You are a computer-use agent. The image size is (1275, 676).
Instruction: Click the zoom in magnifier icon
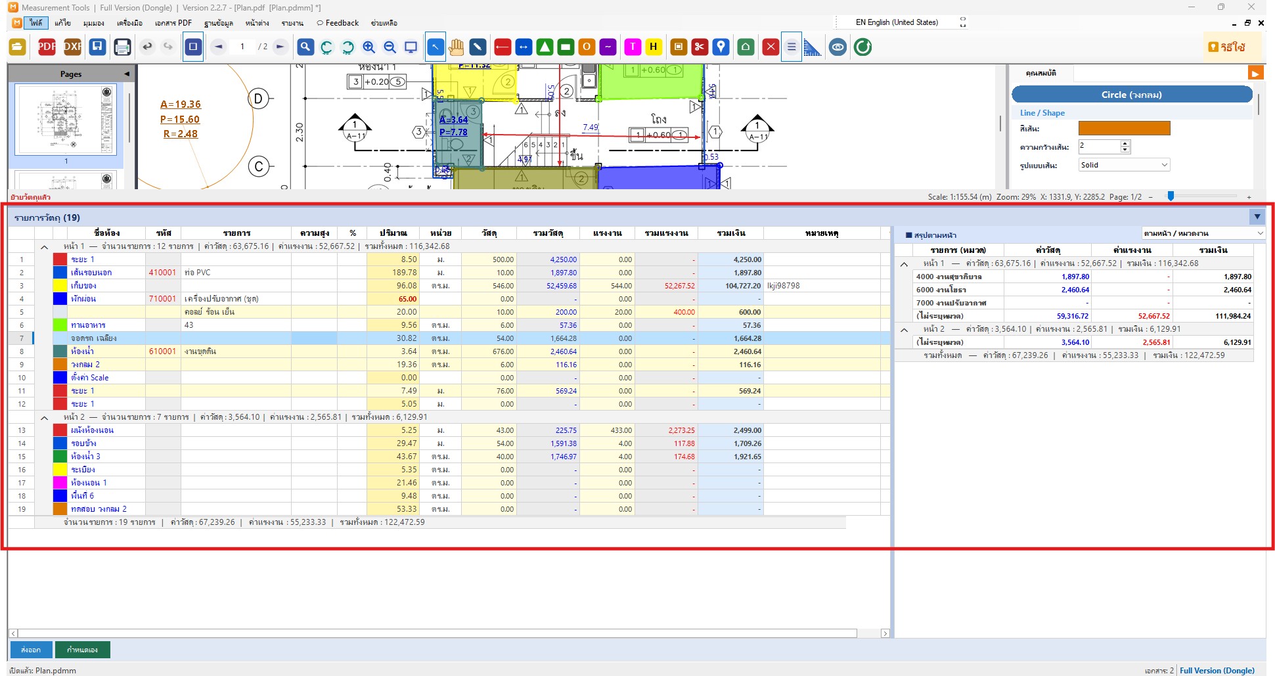369,47
